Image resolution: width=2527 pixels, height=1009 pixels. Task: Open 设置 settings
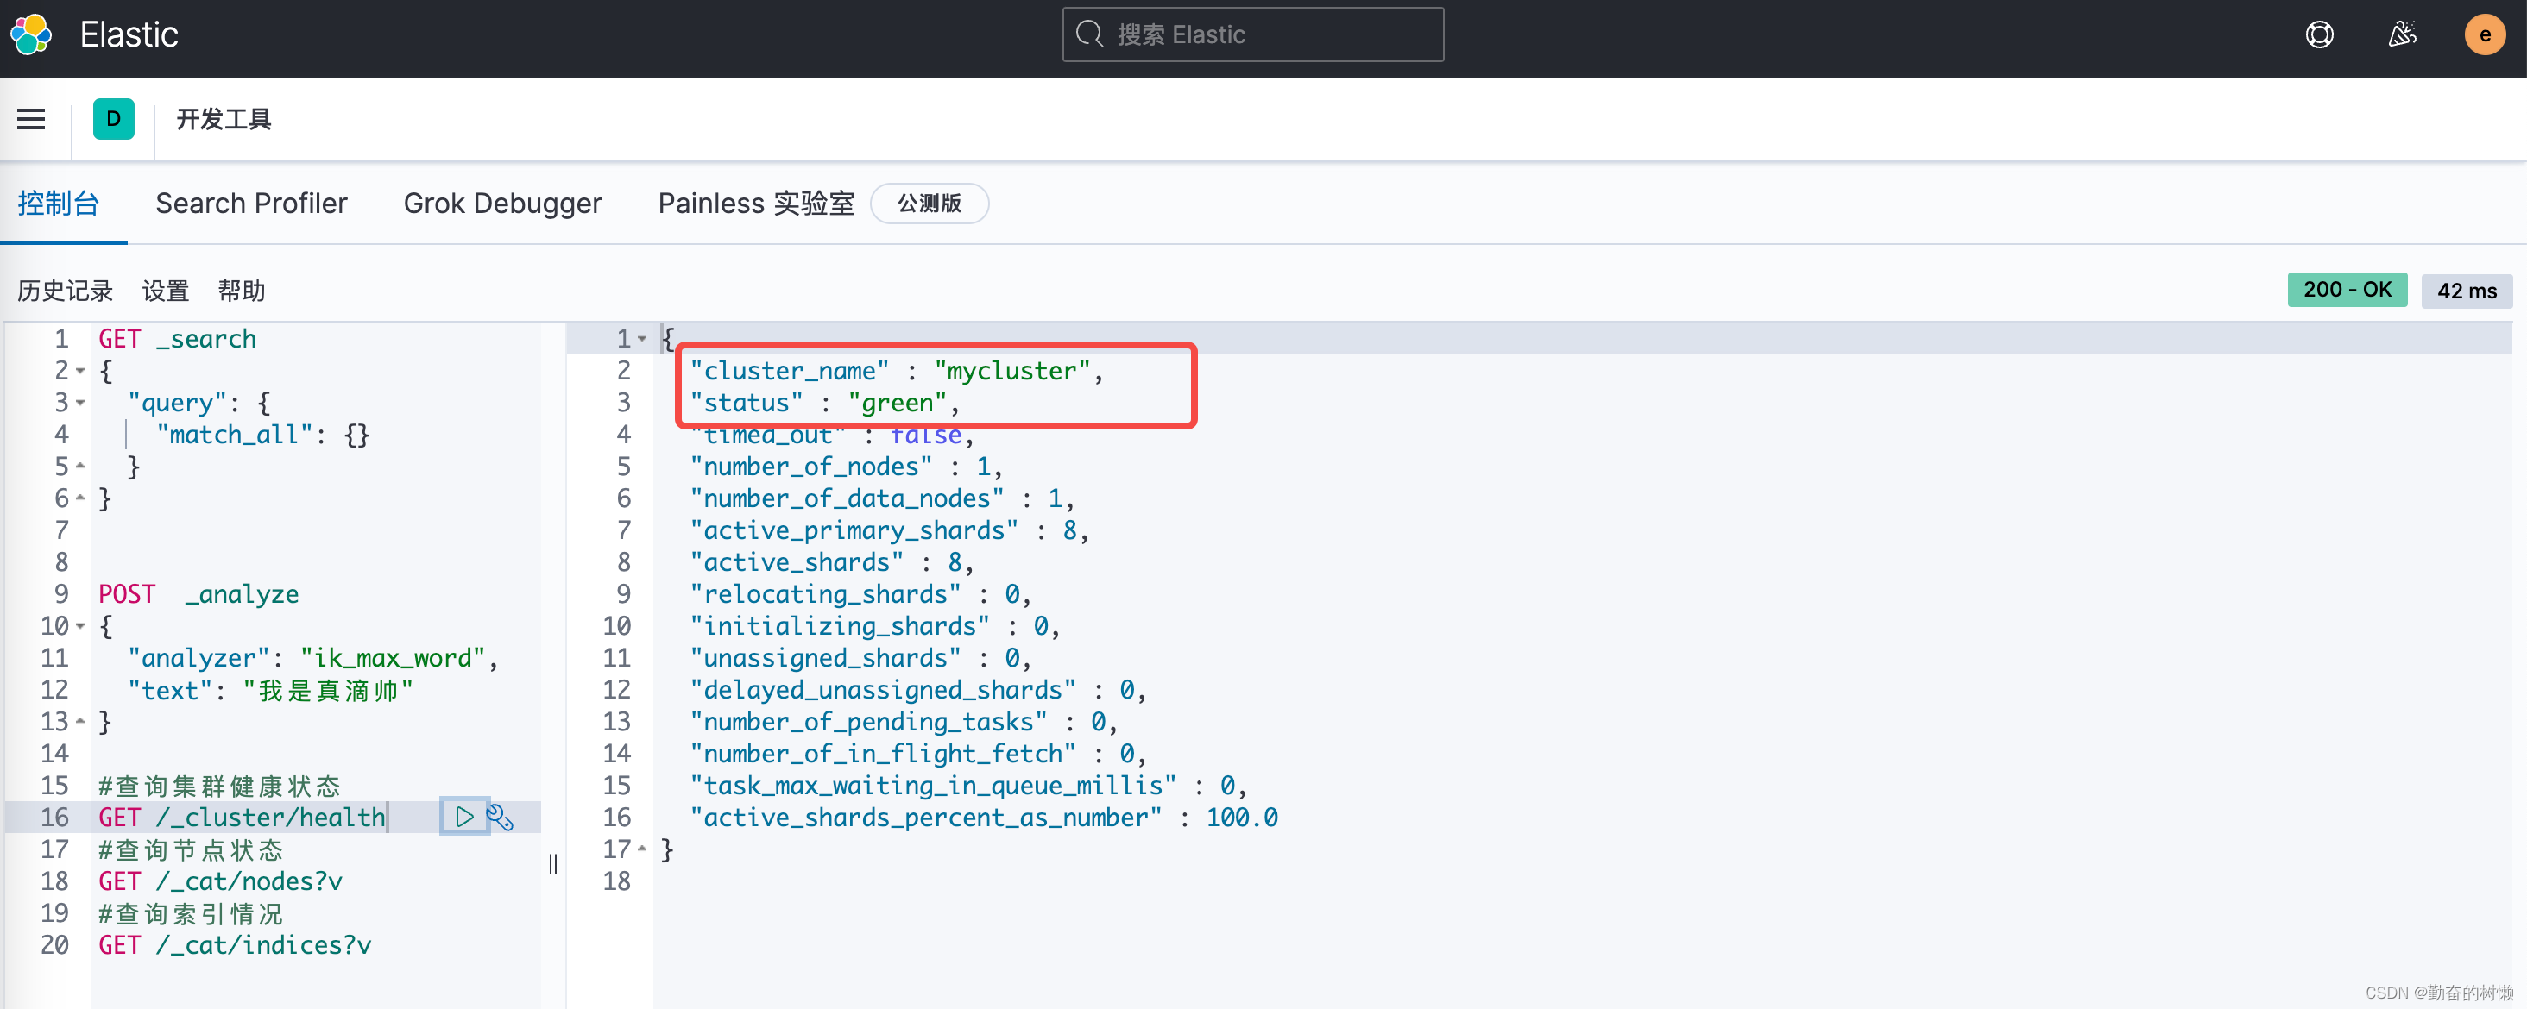tap(165, 291)
